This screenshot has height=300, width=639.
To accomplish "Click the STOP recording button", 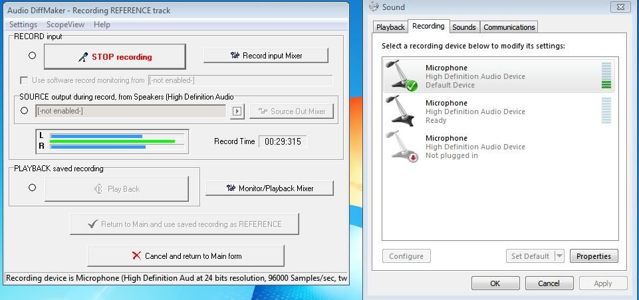I will 114,56.
